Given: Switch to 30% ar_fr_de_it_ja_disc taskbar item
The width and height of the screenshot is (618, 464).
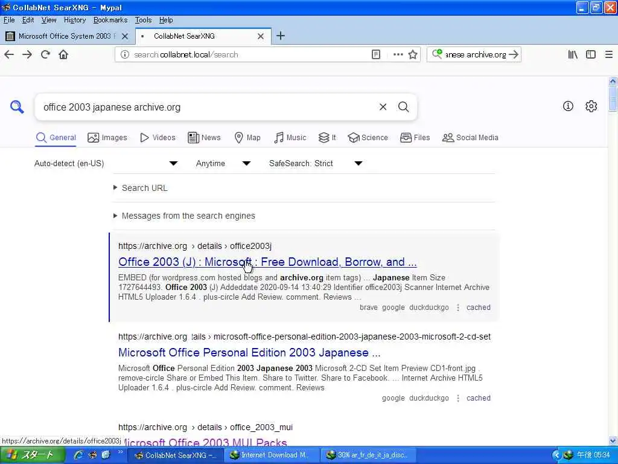Looking at the screenshot, I should click(x=368, y=455).
